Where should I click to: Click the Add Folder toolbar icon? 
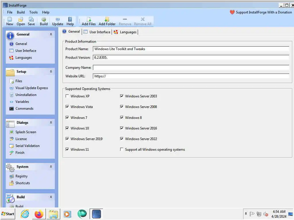pos(107,21)
